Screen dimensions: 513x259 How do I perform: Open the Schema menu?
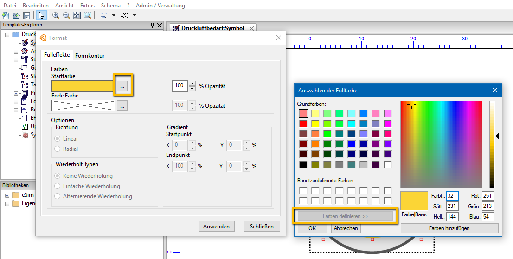[110, 6]
